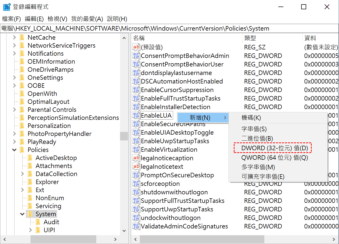Screen dimensions: 339x244
Task: Open the 我的最愛(A) menu
Action: pos(87,19)
